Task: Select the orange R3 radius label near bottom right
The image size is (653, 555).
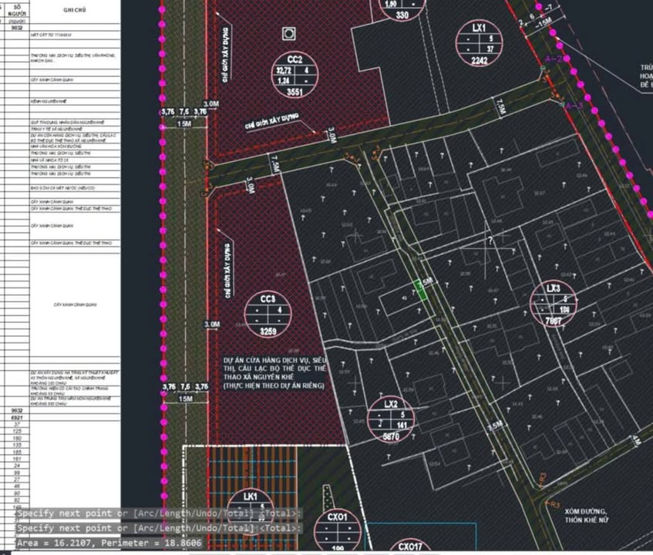Action: [x=552, y=504]
